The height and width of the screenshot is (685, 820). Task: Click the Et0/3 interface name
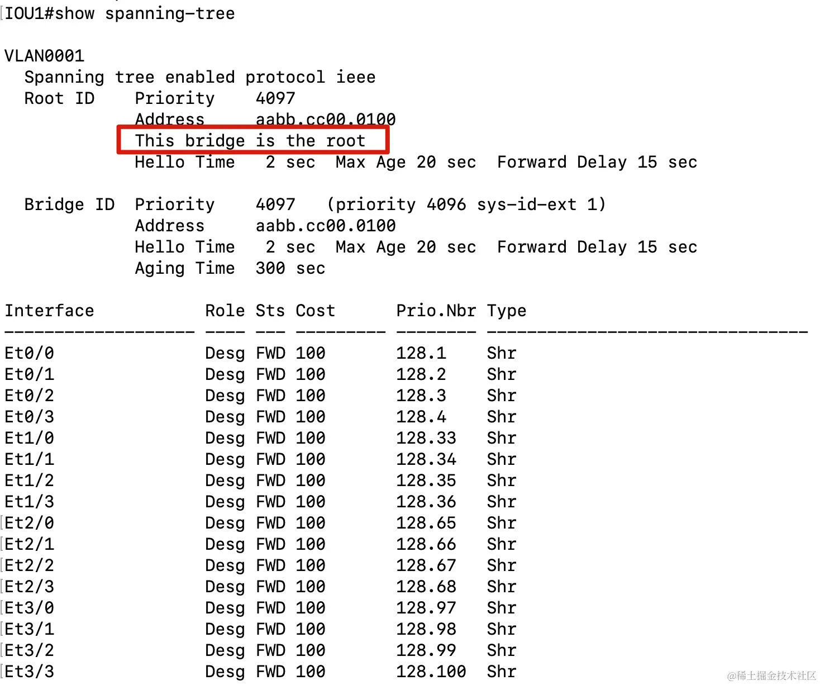point(30,417)
